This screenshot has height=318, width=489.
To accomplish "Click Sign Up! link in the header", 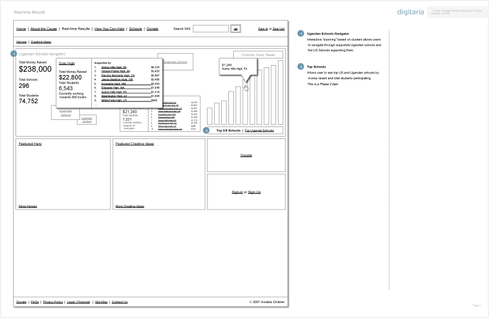I will pos(278,29).
